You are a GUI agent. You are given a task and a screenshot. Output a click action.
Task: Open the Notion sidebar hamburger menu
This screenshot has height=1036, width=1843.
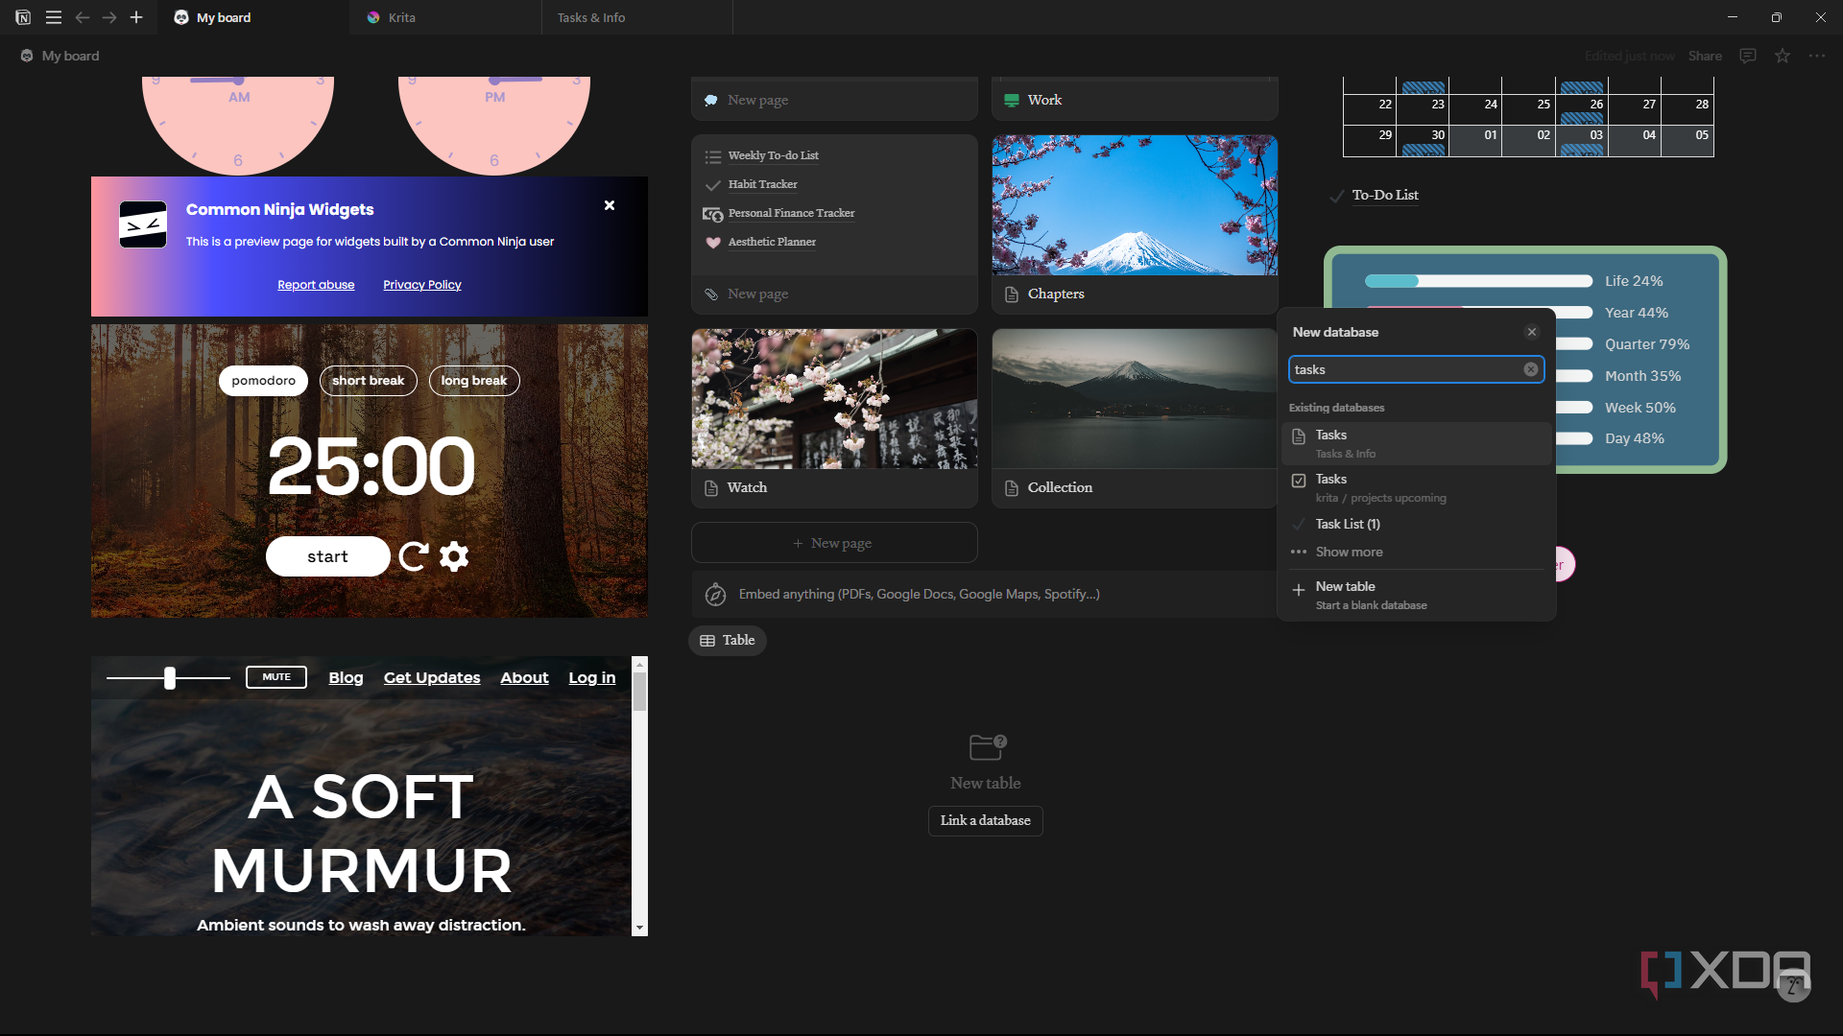pos(54,17)
